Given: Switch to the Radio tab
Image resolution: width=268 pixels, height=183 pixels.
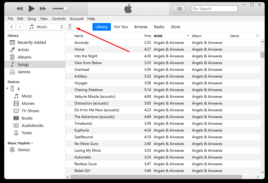Looking at the screenshot, I should pyautogui.click(x=159, y=27).
